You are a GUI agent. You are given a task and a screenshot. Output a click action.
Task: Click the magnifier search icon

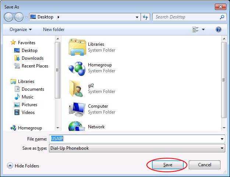tap(222, 17)
